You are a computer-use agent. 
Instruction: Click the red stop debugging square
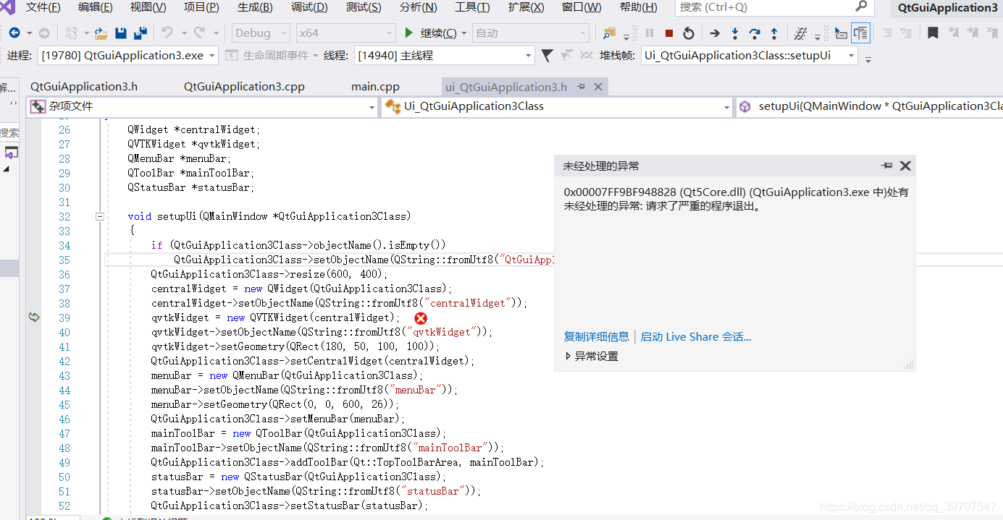669,33
